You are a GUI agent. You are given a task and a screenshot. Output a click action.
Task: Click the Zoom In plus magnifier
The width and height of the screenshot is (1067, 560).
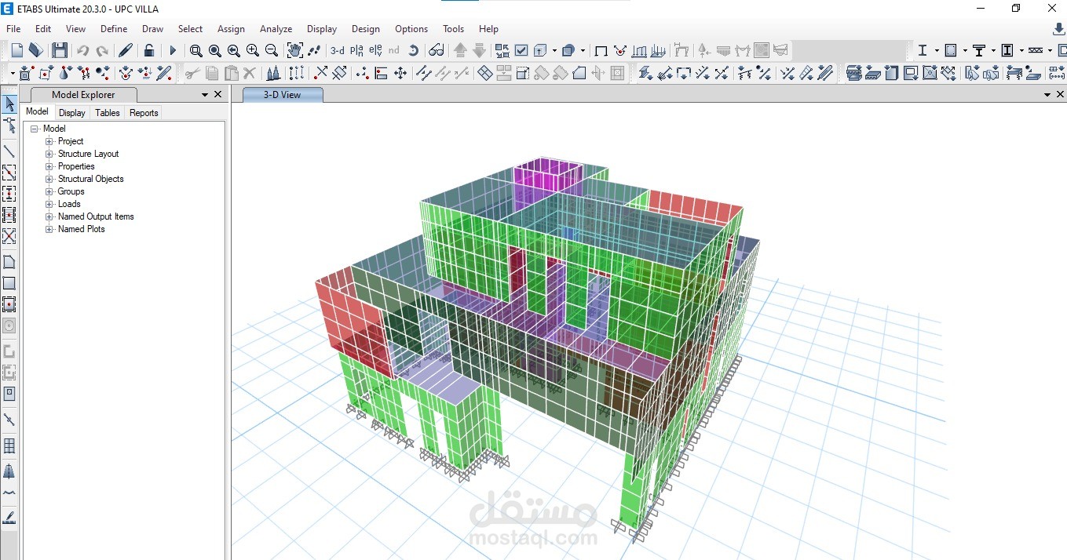click(253, 50)
